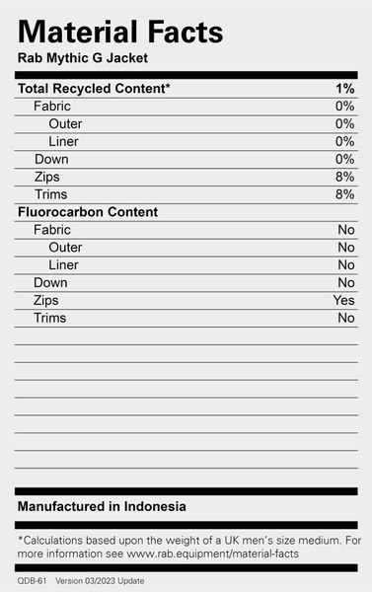Select Down row in Fluorocarbon Content

click(x=186, y=283)
